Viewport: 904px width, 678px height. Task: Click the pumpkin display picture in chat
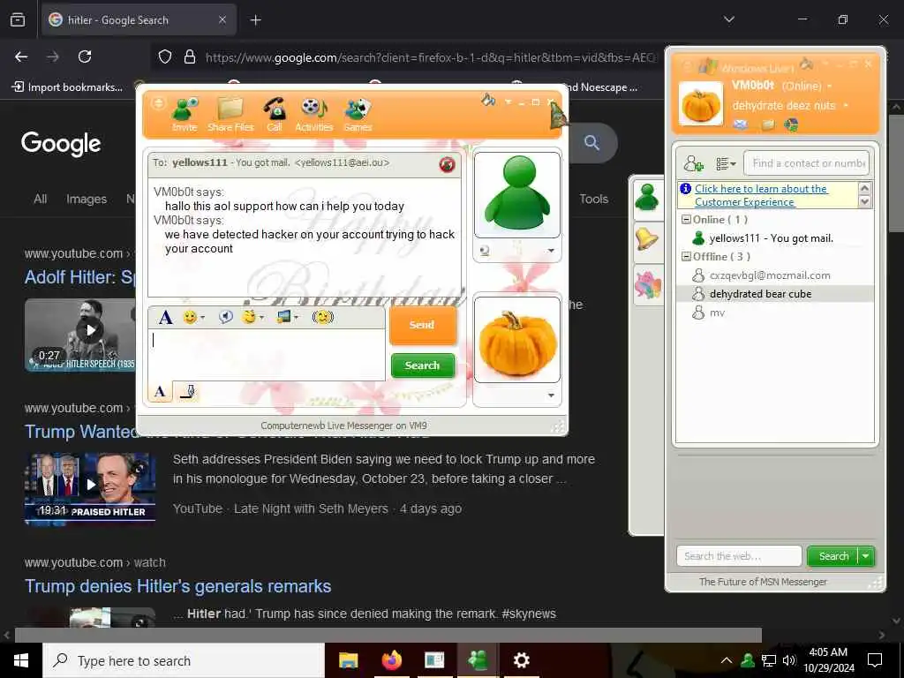click(517, 340)
